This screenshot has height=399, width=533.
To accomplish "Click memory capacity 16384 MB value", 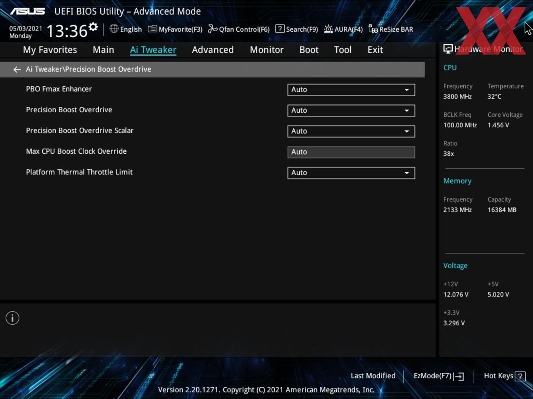I will [x=502, y=210].
